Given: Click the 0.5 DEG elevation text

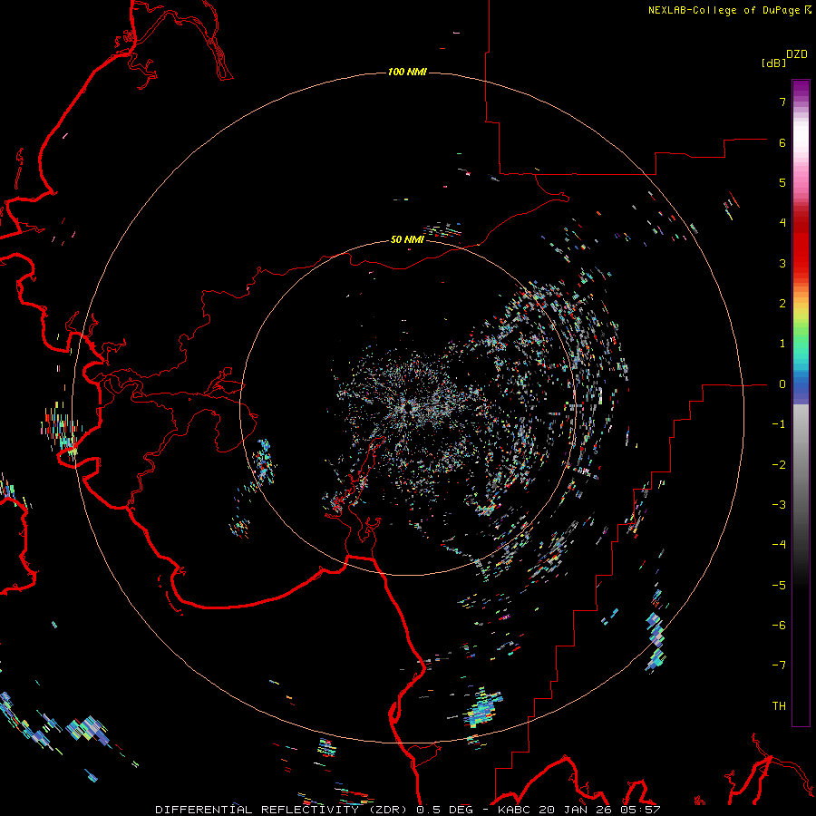Looking at the screenshot, I should (x=444, y=810).
